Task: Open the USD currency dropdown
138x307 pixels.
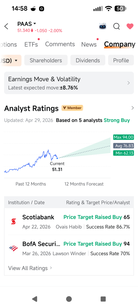Action: [x=10, y=61]
